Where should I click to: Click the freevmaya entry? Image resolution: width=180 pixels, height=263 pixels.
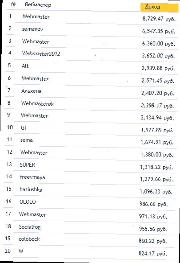pyautogui.click(x=32, y=177)
